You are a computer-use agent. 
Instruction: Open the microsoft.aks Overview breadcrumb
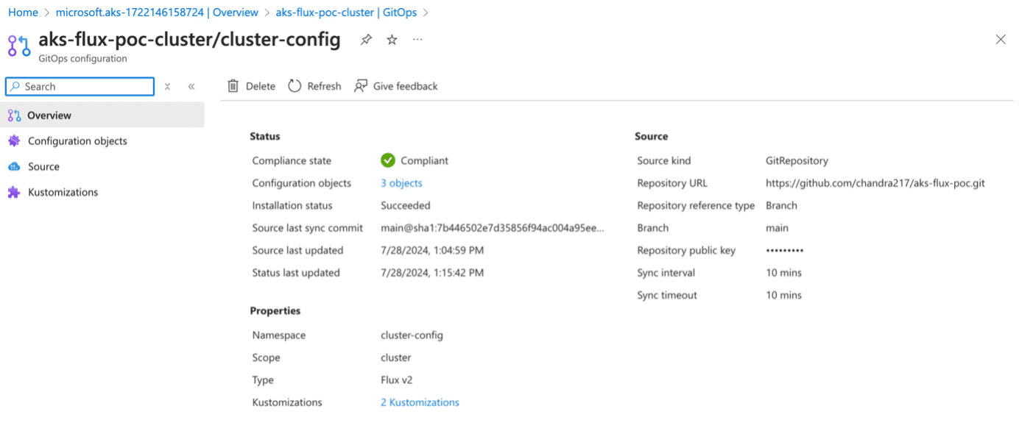coord(157,13)
